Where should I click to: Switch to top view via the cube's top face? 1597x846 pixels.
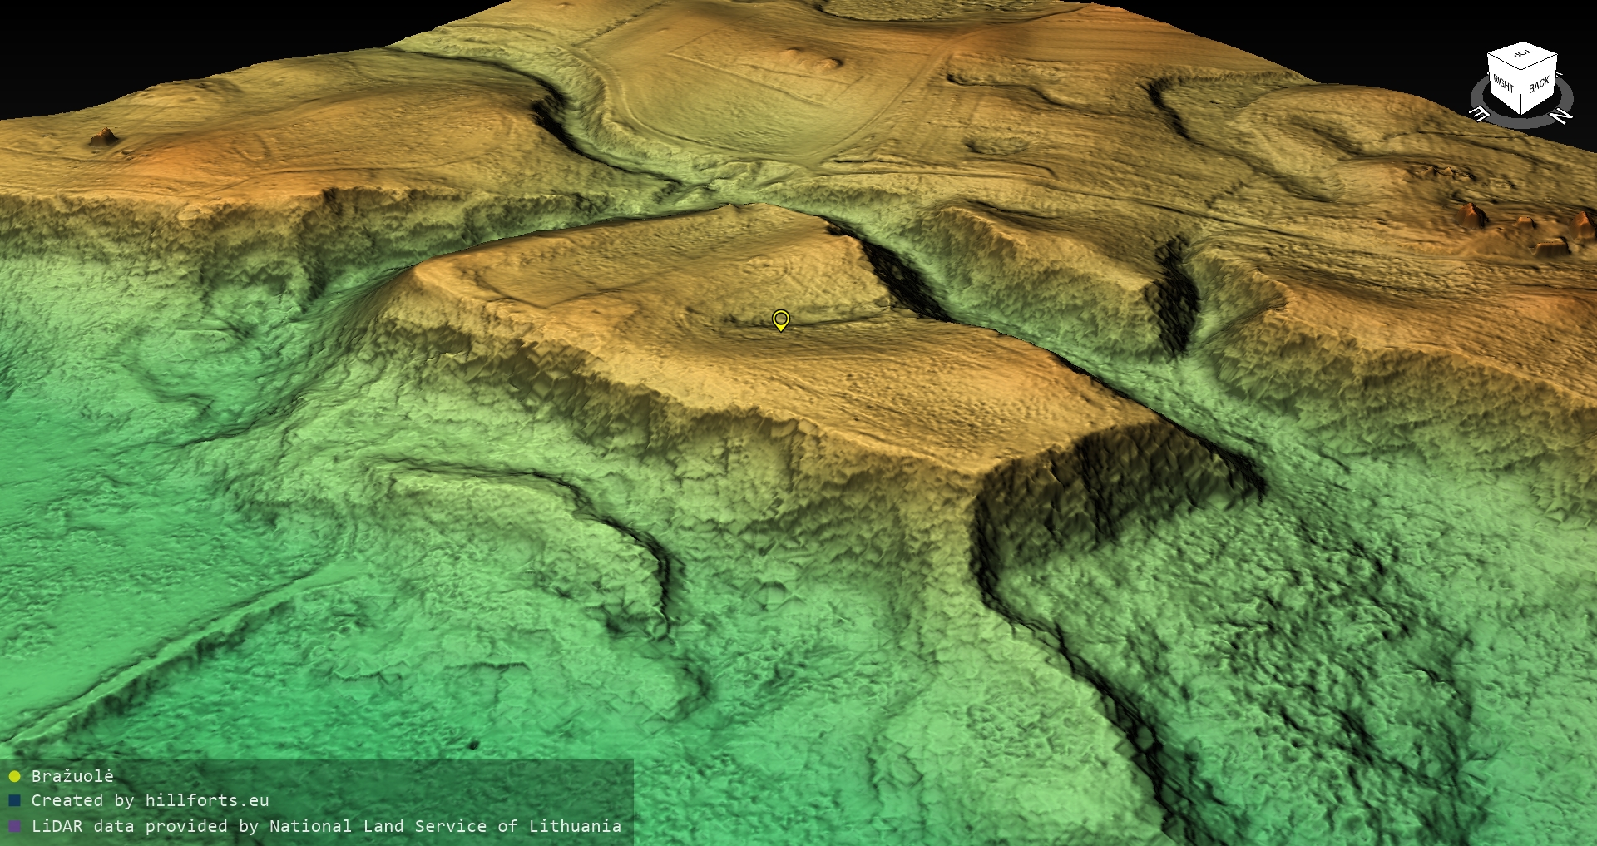coord(1522,55)
